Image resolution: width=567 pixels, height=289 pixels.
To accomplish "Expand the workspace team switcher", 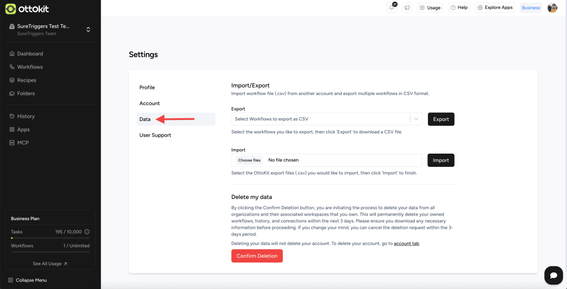I will pyautogui.click(x=88, y=30).
